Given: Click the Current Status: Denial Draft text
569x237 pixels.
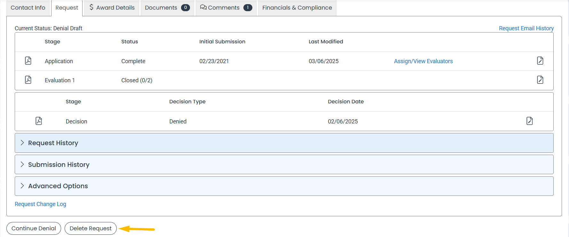Looking at the screenshot, I should (x=48, y=28).
